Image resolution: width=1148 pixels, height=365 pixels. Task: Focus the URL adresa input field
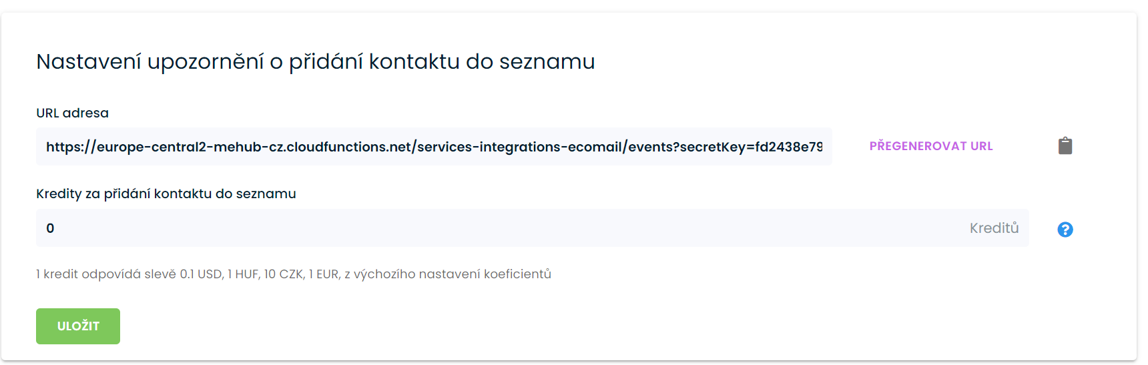coord(434,147)
